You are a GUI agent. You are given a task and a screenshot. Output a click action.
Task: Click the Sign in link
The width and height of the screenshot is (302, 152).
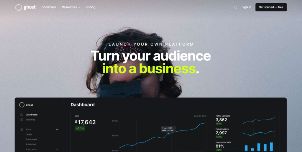[246, 7]
